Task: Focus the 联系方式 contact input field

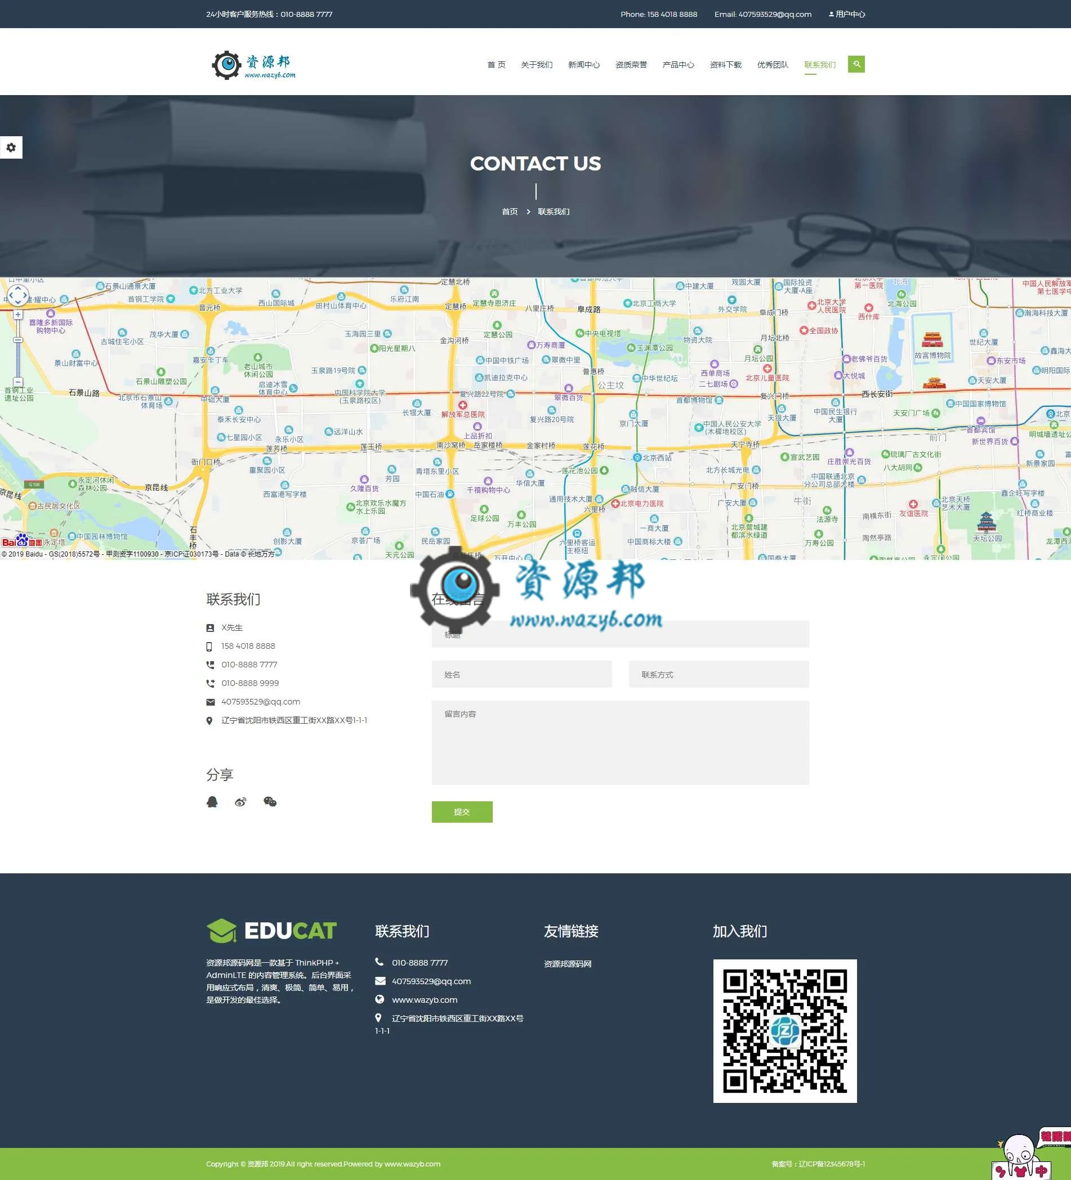Action: click(719, 674)
